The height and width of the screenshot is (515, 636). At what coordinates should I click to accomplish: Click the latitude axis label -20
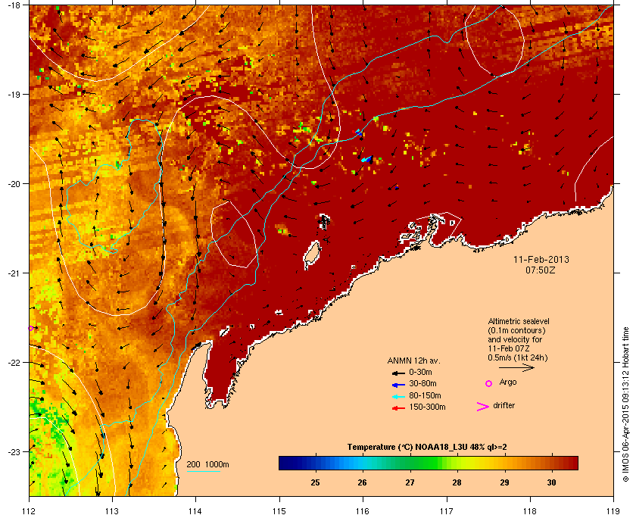[x=14, y=184]
